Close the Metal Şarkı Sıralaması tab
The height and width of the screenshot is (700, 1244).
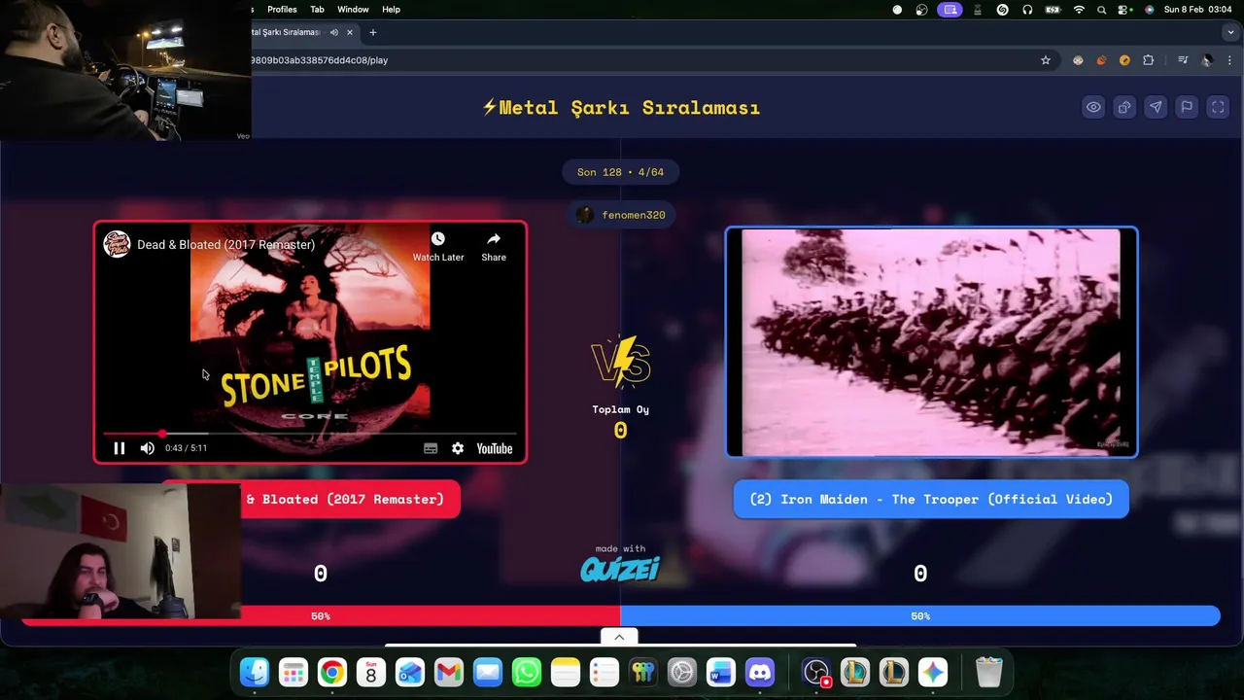(350, 32)
